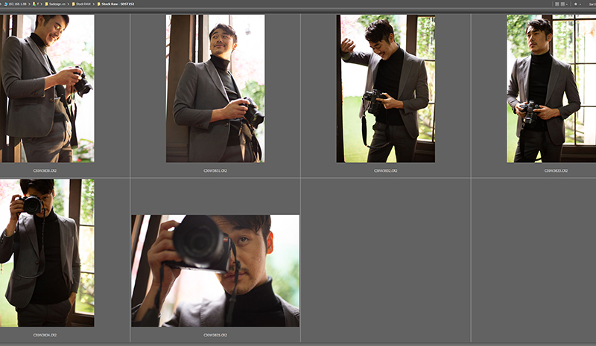Click the Stock Raw - SDST152 folder breadcrumb

click(115, 4)
